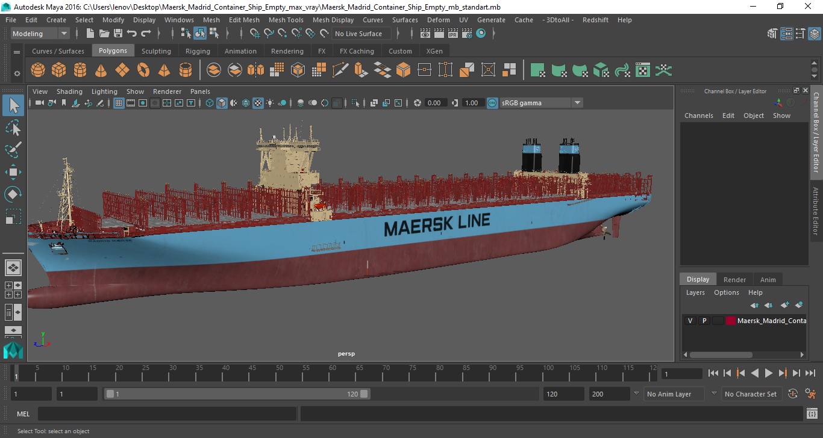Switch to the Sculpting shelf tab

(156, 51)
